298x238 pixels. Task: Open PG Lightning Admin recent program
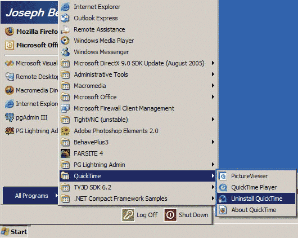pyautogui.click(x=31, y=131)
